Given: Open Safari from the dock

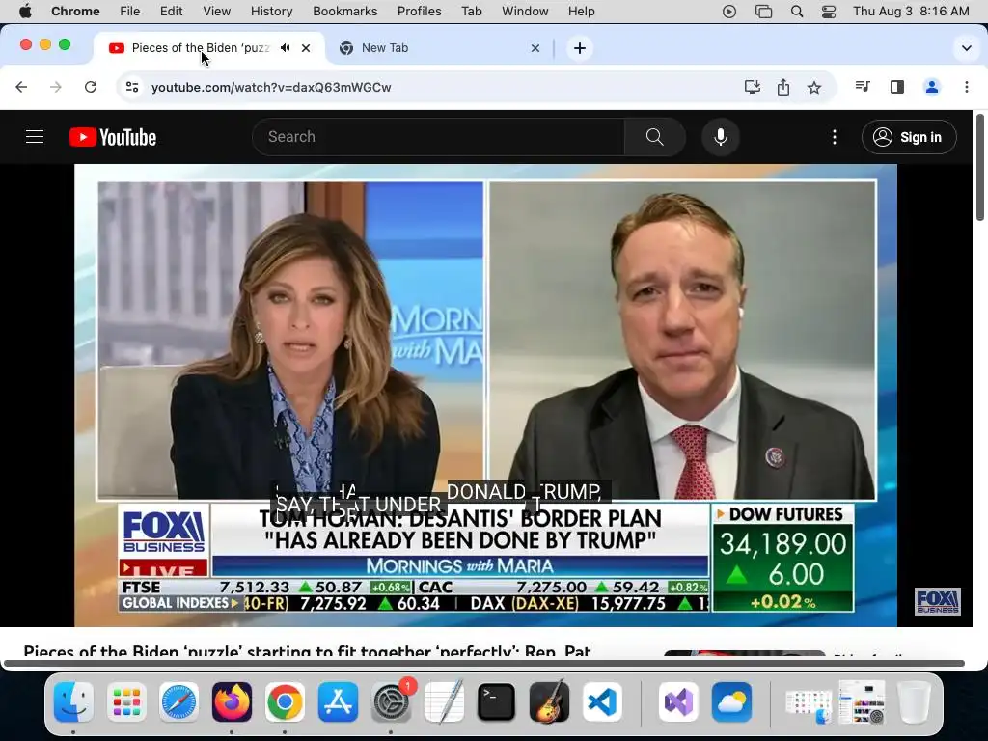Looking at the screenshot, I should [178, 701].
